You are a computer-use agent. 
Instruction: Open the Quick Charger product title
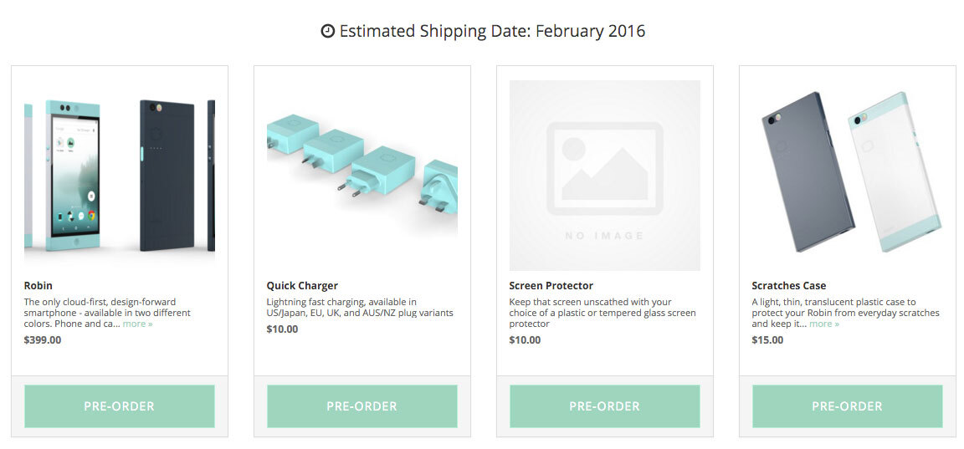tap(302, 285)
